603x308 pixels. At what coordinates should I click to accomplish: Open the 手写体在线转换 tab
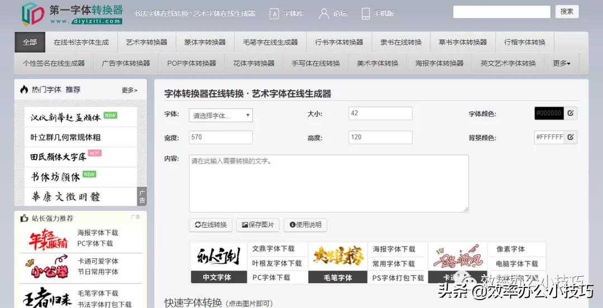click(x=315, y=64)
